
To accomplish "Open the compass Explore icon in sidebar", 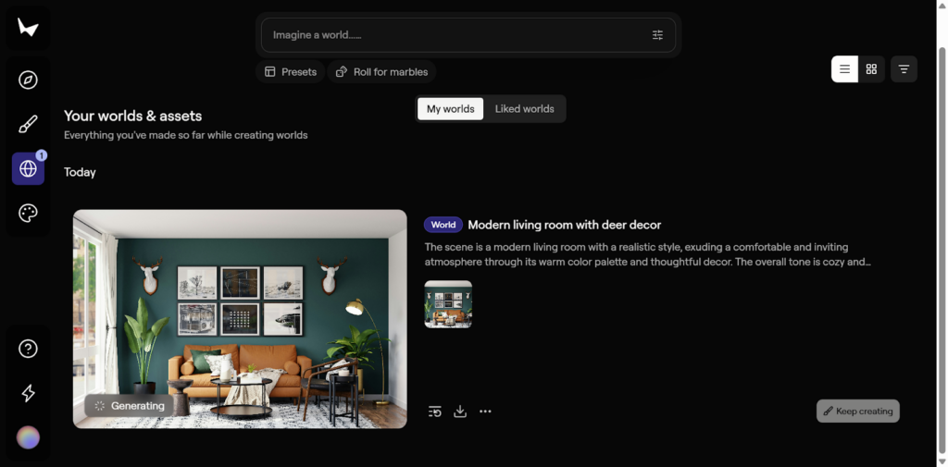I will [x=28, y=80].
